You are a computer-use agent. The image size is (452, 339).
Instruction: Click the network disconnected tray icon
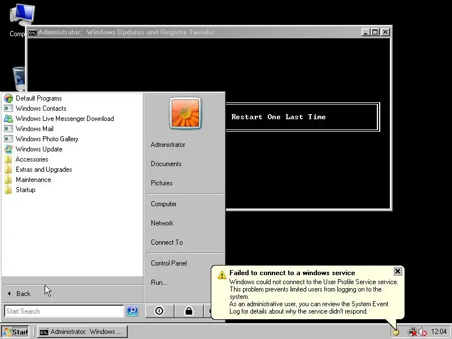[412, 332]
